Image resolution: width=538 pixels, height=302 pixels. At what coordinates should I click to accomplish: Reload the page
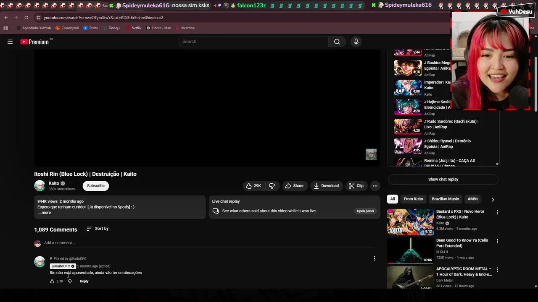coord(26,18)
